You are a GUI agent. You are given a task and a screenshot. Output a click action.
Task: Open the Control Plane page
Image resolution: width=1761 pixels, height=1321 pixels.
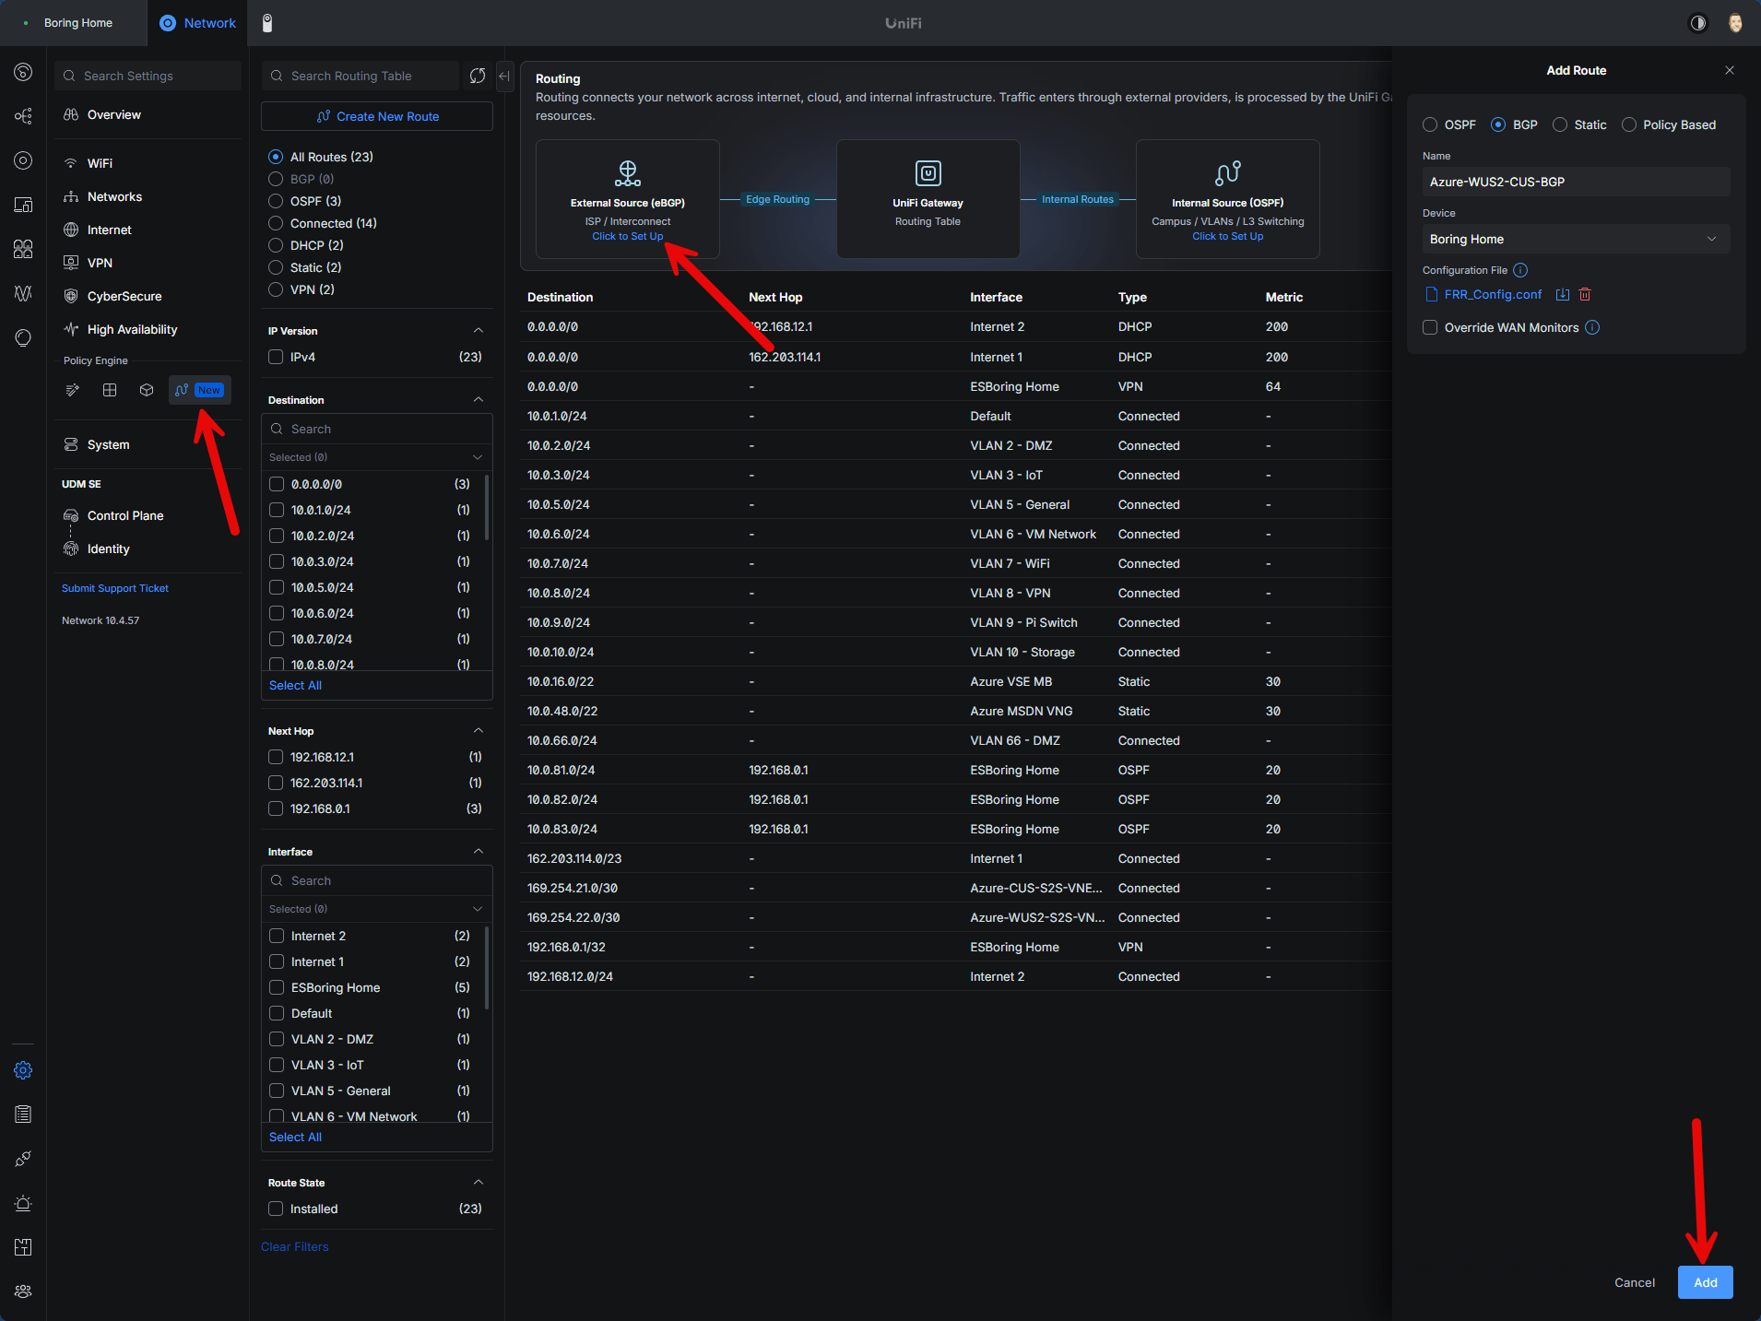(x=125, y=515)
